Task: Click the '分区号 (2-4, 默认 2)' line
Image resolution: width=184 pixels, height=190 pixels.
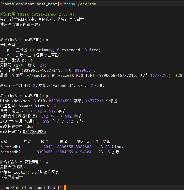Action: 23,65
